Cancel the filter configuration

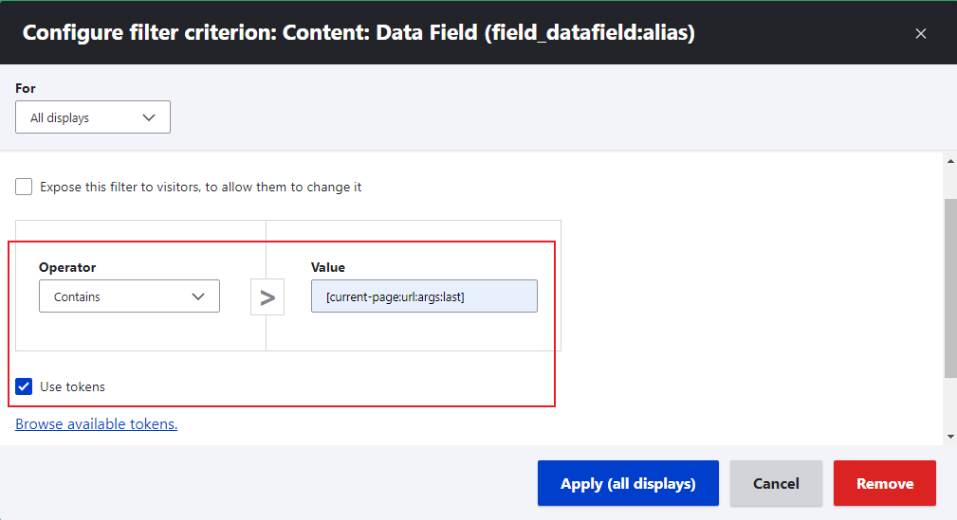click(776, 484)
